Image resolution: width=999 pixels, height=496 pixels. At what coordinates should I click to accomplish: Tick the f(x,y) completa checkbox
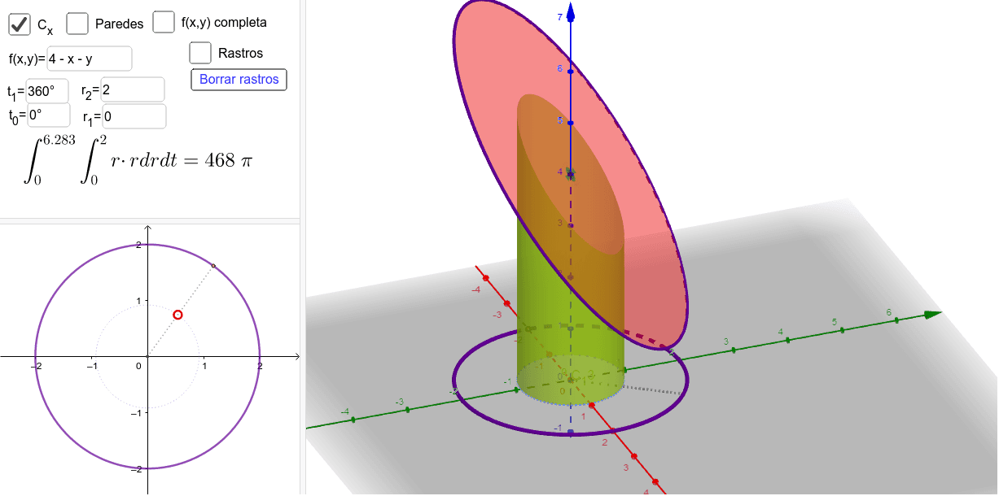pyautogui.click(x=164, y=23)
